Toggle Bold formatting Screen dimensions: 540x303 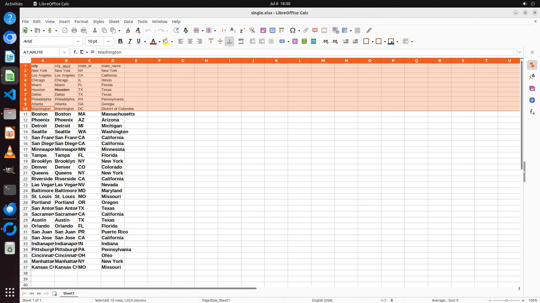point(120,42)
